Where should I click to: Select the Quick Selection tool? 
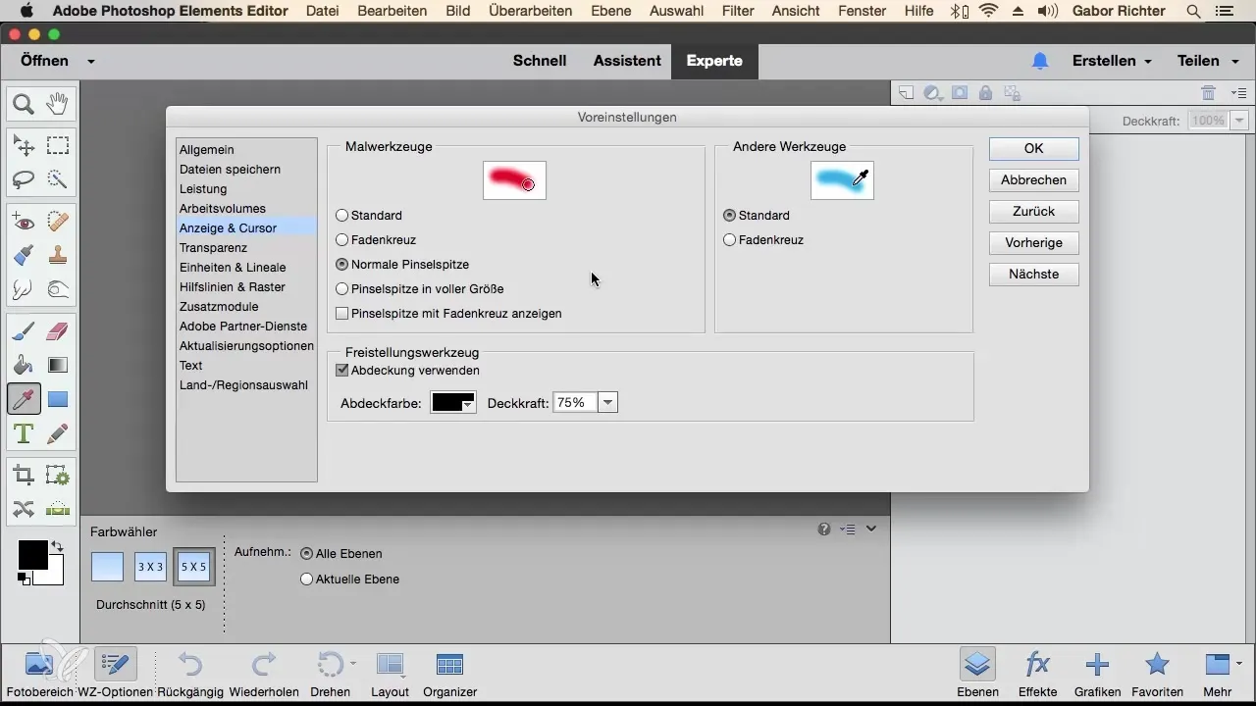58,179
